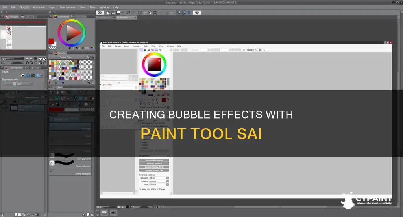Image resolution: width=403 pixels, height=217 pixels.
Task: Toggle Keep Line Width of Shapes checkbox in SAI
Action: point(140,189)
